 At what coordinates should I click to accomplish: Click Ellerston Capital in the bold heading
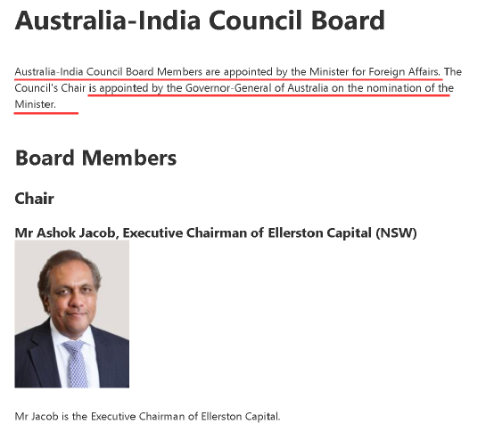320,232
